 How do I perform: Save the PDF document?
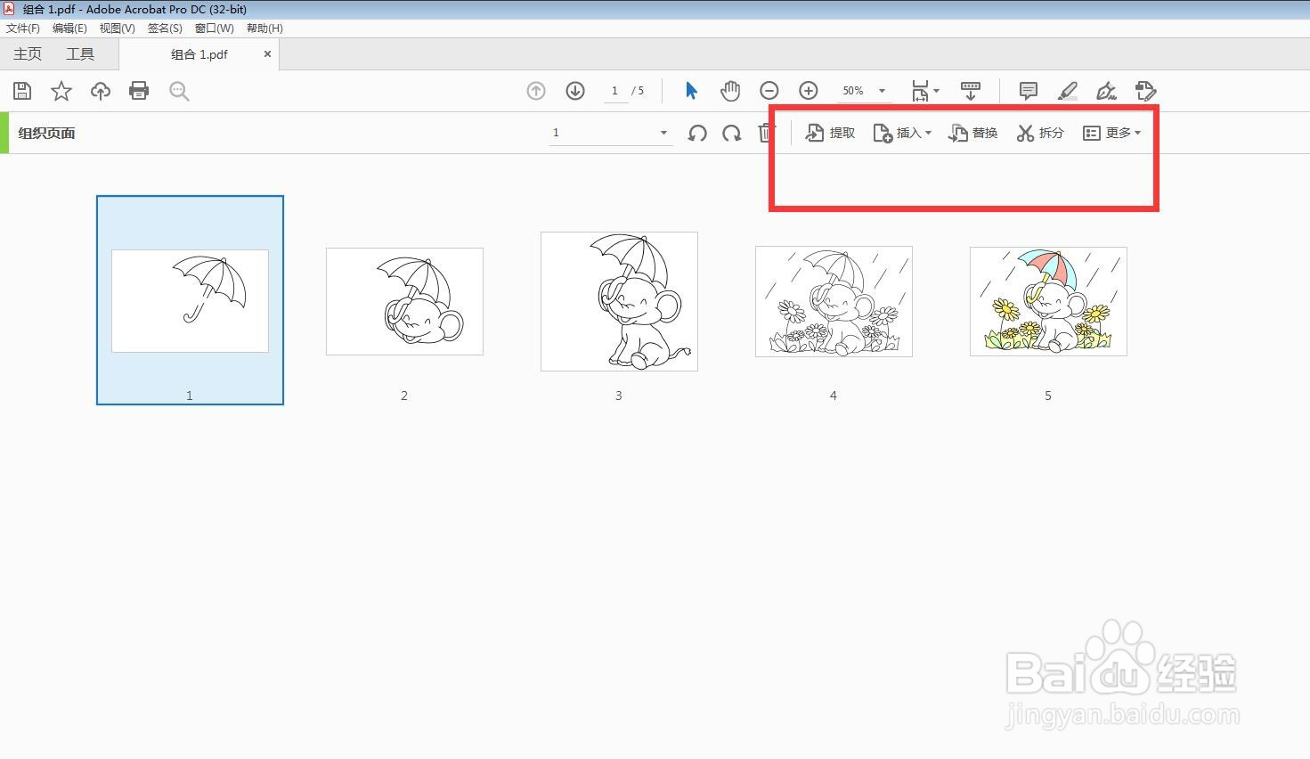pyautogui.click(x=21, y=90)
